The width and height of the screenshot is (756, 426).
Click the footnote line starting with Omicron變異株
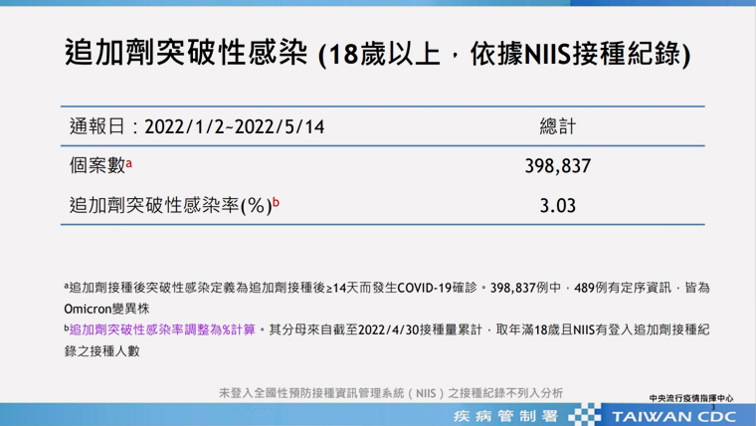click(106, 309)
